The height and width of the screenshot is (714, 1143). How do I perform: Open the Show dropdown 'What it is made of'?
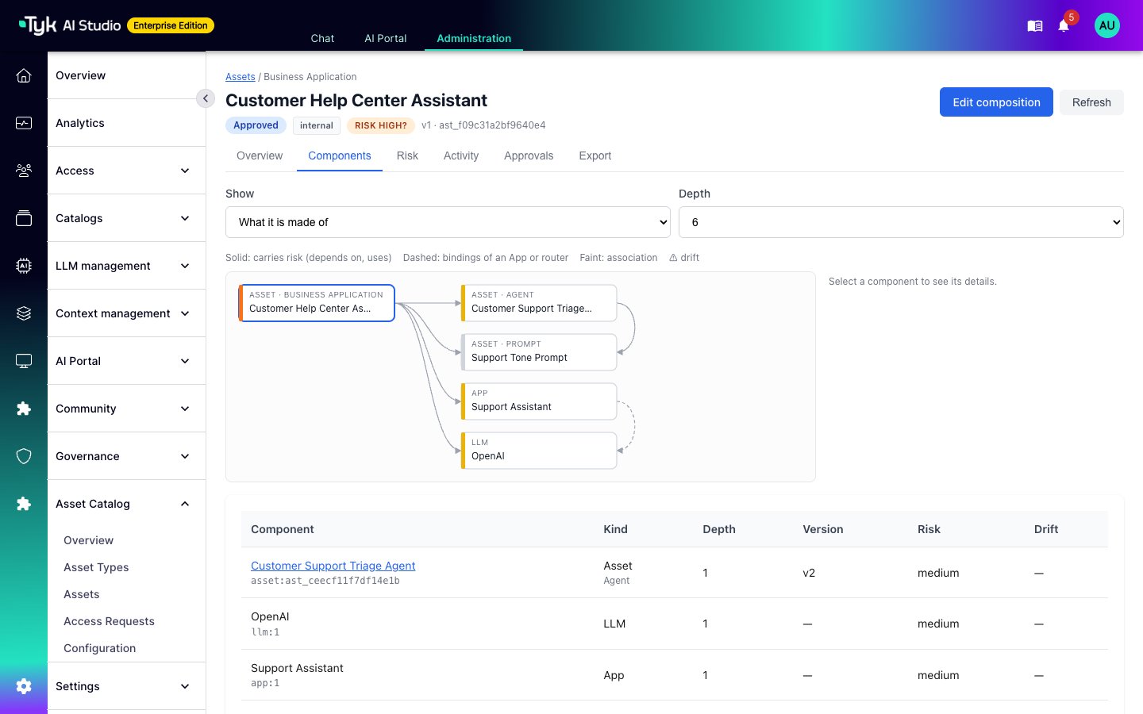(448, 222)
